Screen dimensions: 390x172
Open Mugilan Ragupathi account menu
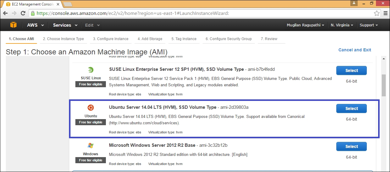305,25
